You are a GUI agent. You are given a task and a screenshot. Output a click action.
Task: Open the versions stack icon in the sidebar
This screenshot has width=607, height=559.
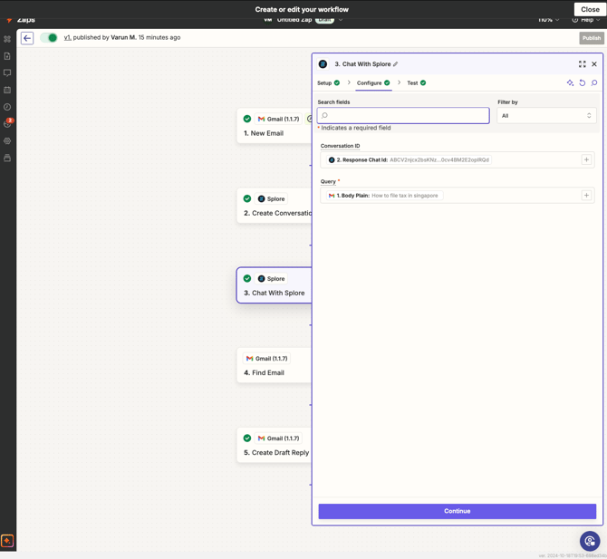point(7,158)
